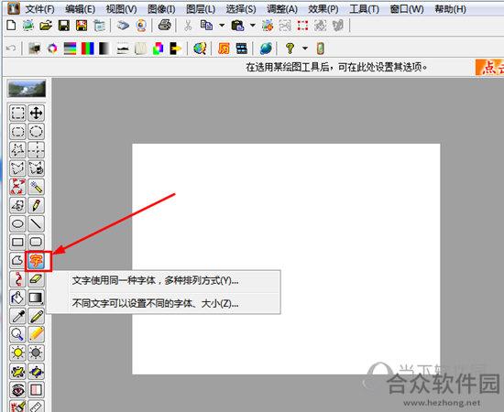Click the RGB color bars icon
504x412 pixels.
click(87, 49)
